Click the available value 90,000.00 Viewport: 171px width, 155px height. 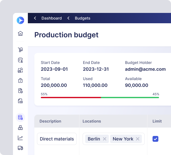(137, 85)
